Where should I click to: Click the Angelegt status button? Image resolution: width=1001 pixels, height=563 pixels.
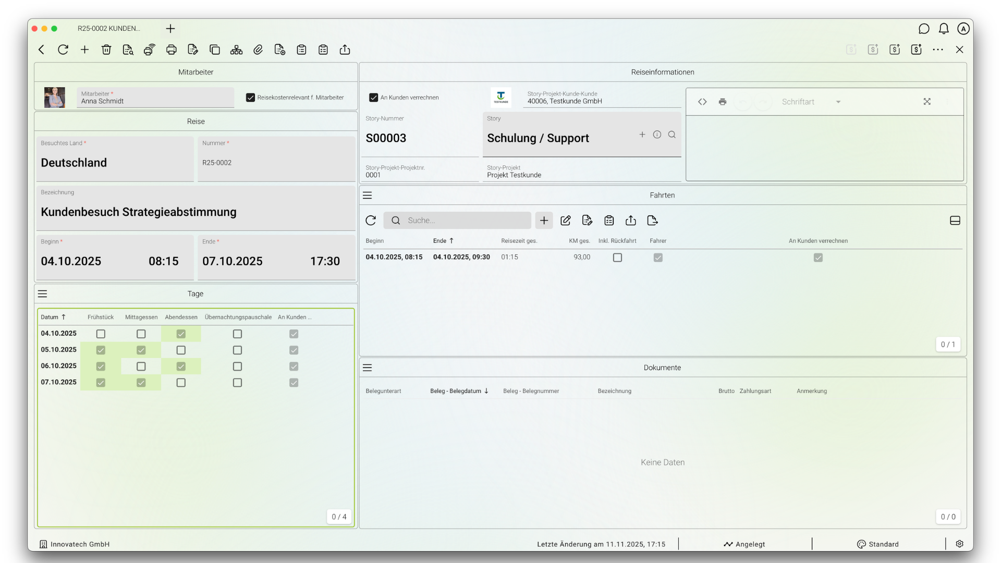744,544
